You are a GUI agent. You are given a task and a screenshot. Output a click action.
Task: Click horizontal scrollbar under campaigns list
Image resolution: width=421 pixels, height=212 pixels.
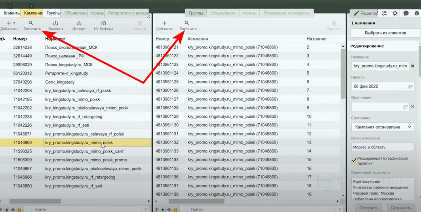35,201
